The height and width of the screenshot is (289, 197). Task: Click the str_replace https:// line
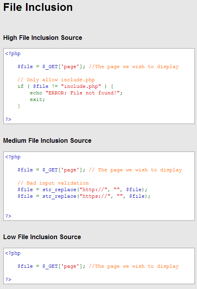pyautogui.click(x=84, y=196)
